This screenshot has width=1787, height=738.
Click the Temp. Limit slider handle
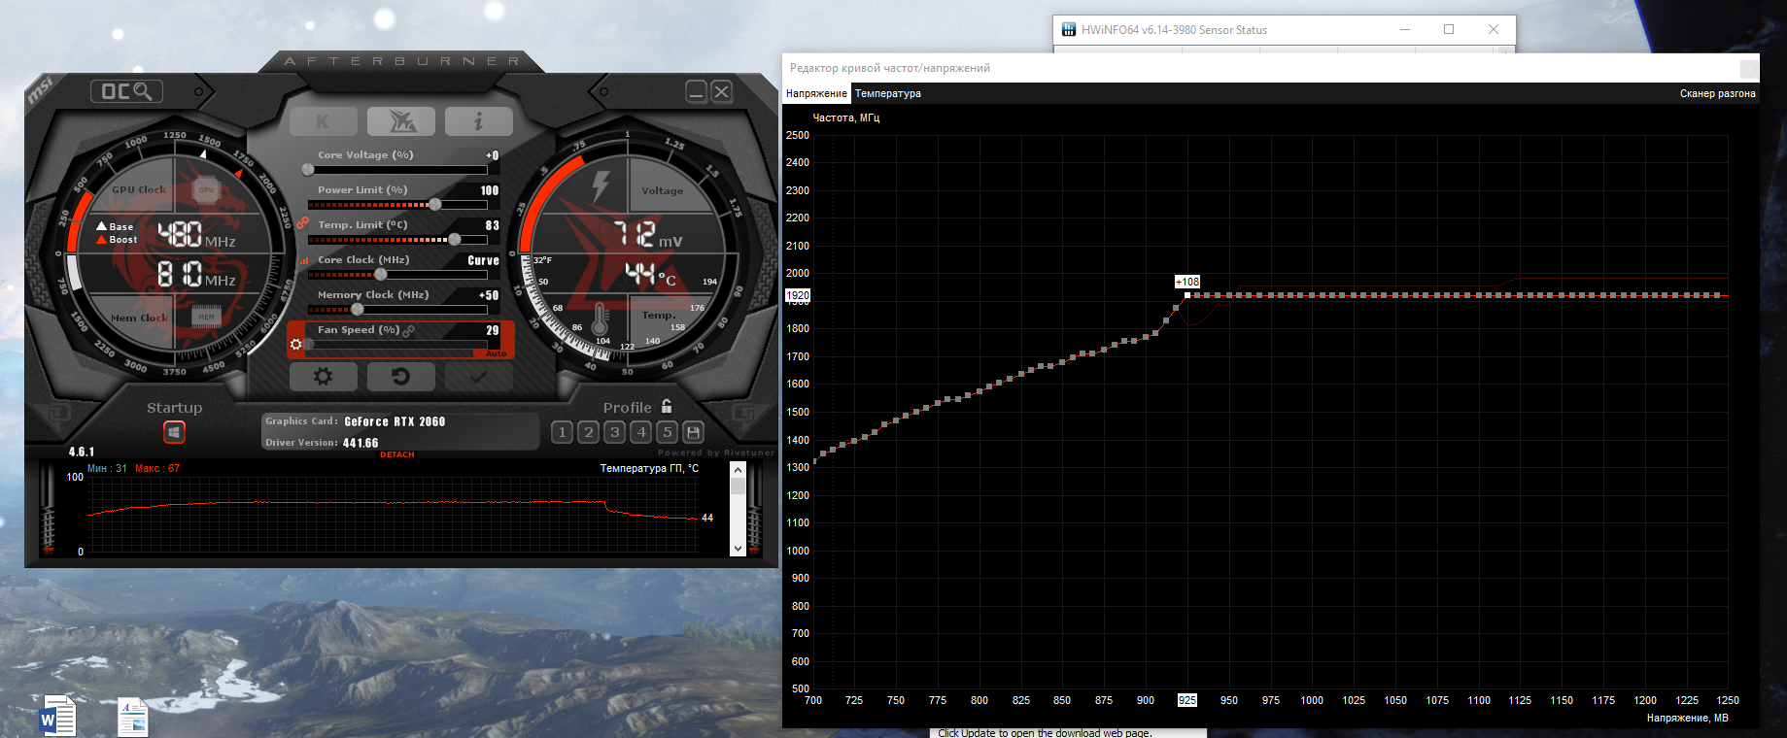(454, 239)
